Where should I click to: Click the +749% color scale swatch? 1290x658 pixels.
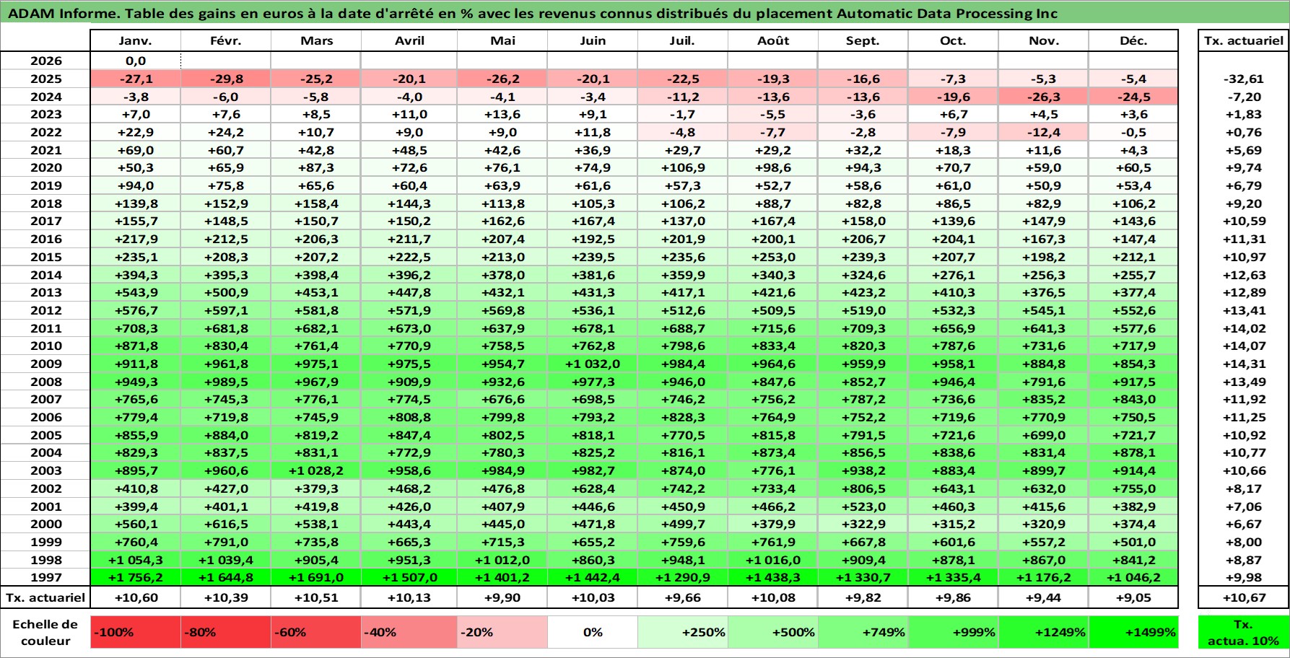(x=863, y=632)
